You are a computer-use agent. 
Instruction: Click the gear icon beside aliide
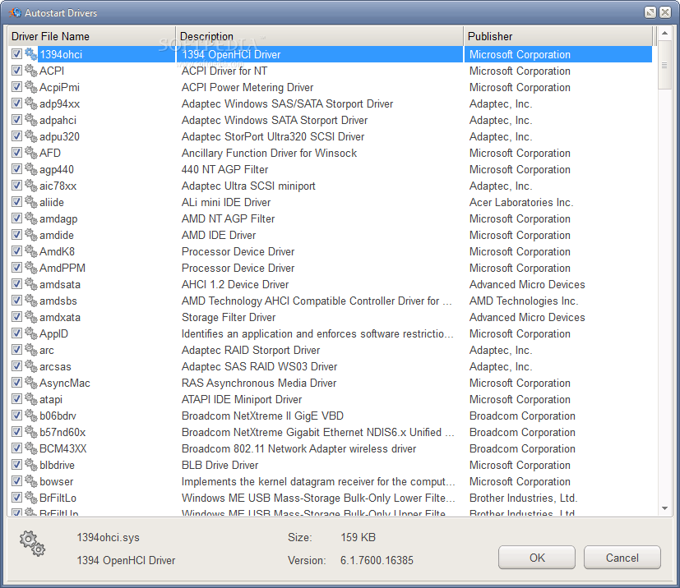coord(30,202)
